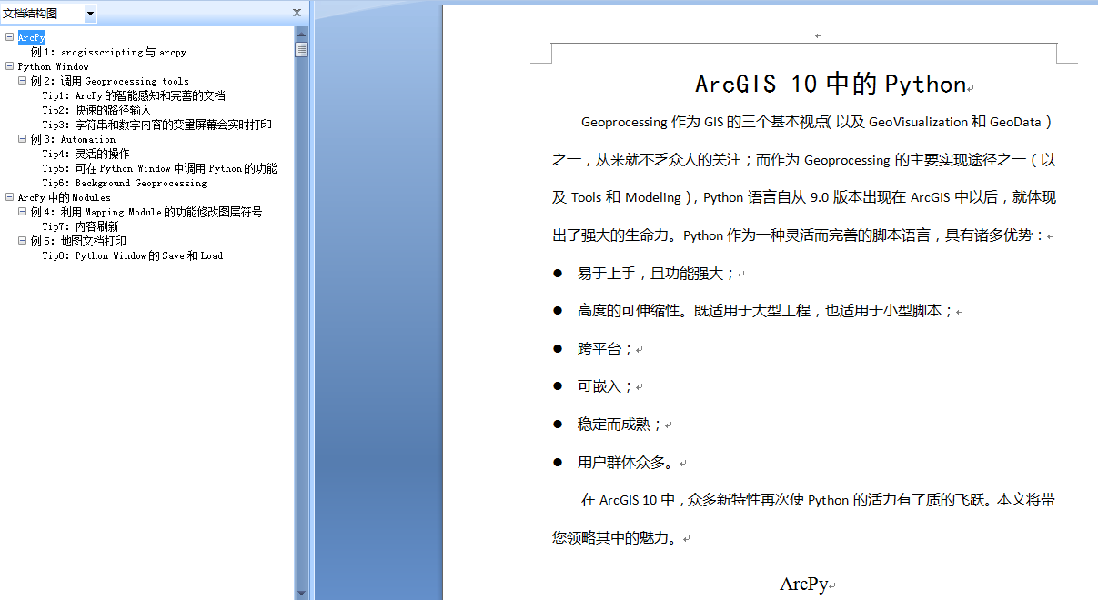Collapse 例2: 调用 Geoprocessing tools node

(23, 81)
